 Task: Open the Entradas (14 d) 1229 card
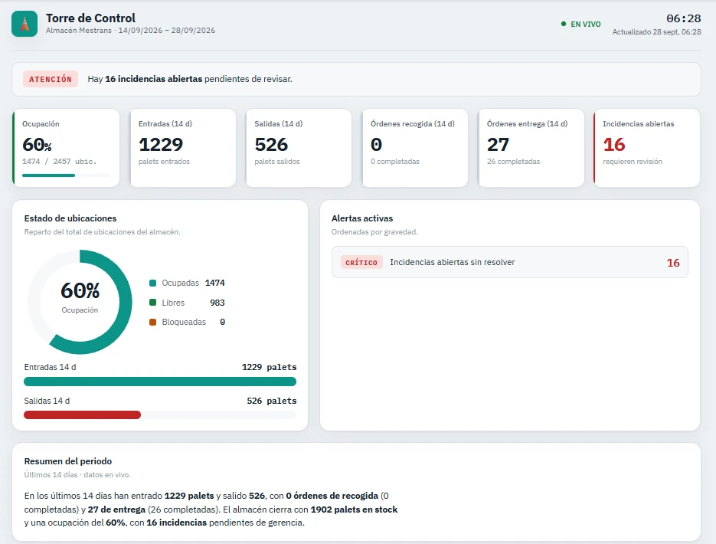(x=183, y=148)
